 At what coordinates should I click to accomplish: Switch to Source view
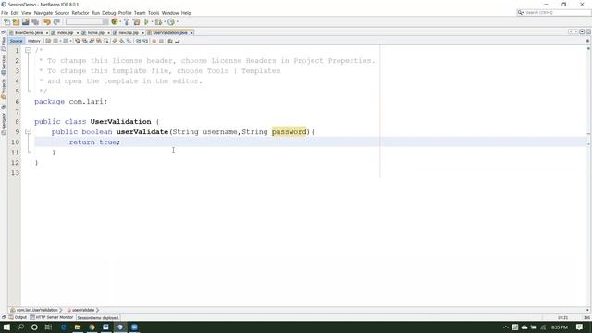tap(17, 41)
